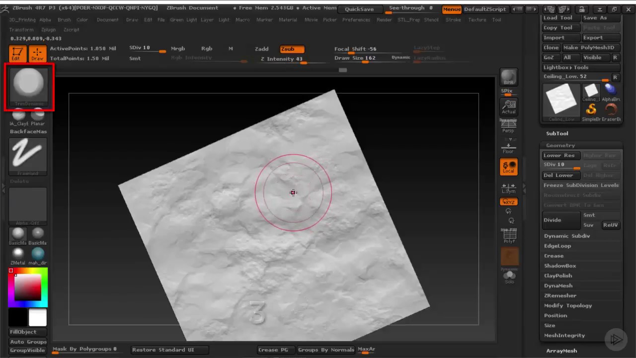The height and width of the screenshot is (358, 636).
Task: Select the SimpleBrush tool icon
Action: [x=591, y=112]
